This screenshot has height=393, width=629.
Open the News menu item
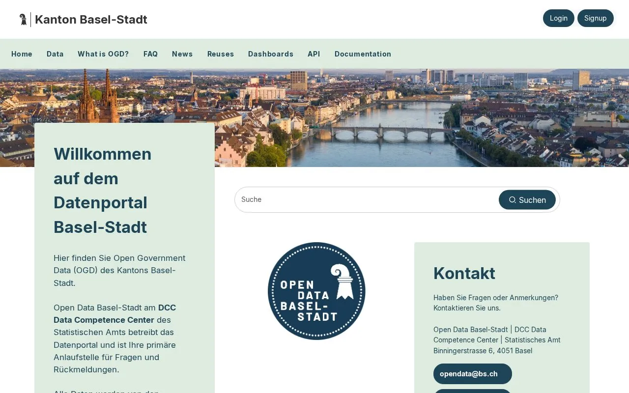pos(182,54)
